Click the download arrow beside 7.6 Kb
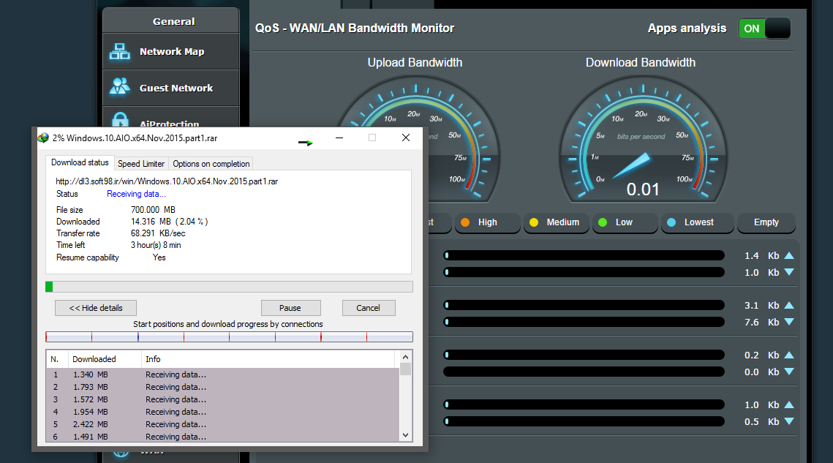 [x=789, y=322]
